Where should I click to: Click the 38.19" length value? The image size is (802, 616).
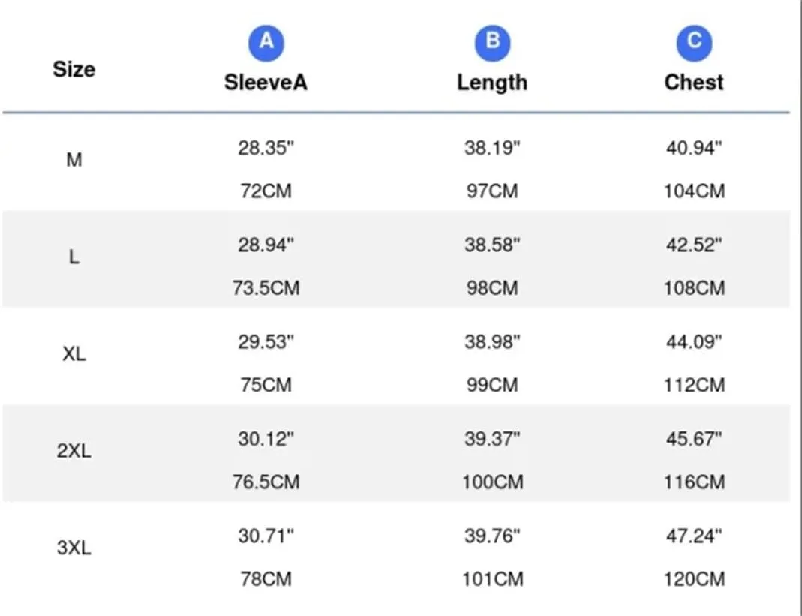(492, 148)
